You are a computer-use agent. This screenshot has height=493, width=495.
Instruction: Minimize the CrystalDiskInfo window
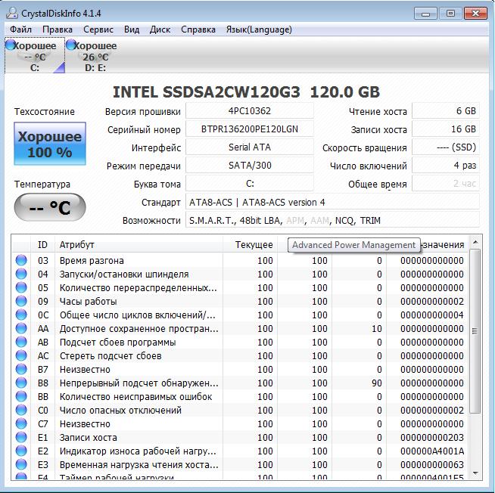tap(425, 14)
